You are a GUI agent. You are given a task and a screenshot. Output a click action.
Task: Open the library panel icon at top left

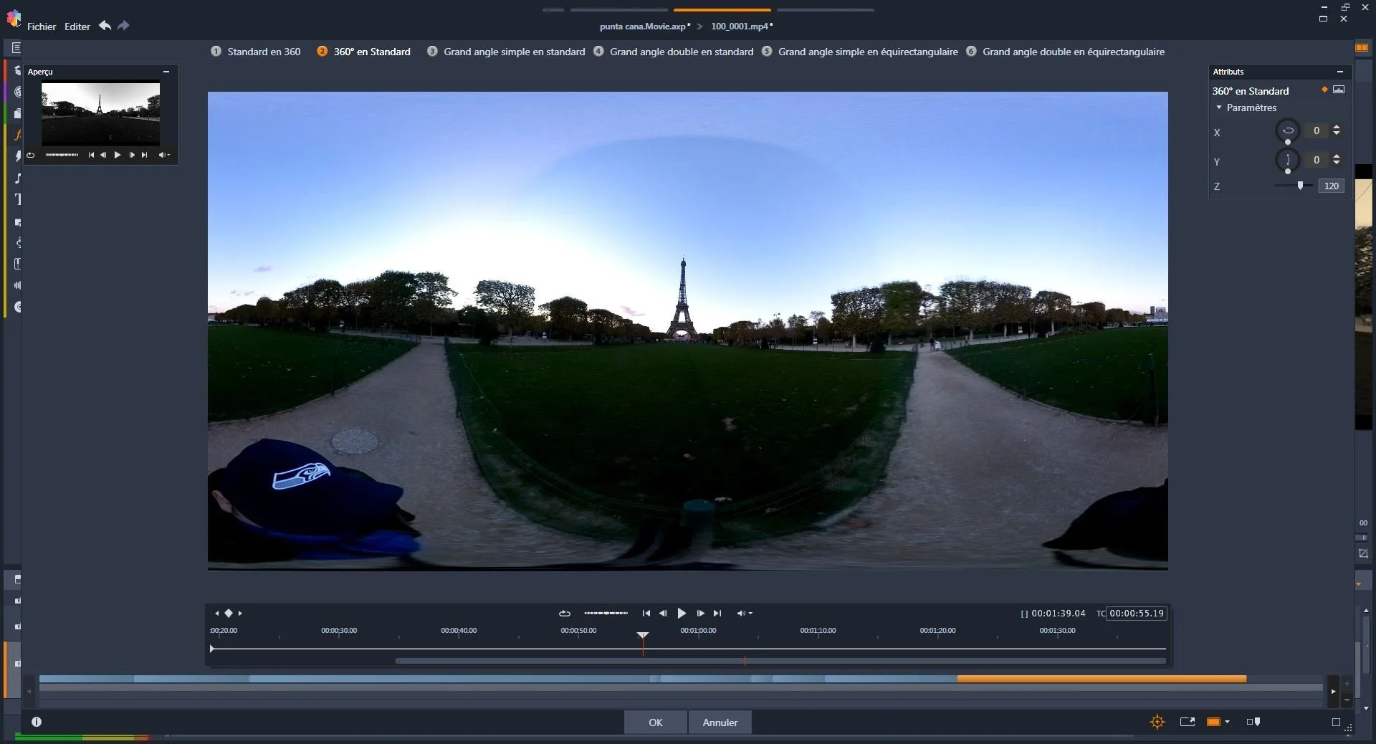pos(16,48)
